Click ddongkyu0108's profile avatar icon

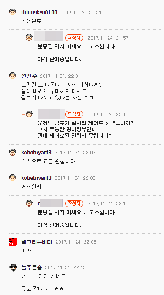pos(13,12)
